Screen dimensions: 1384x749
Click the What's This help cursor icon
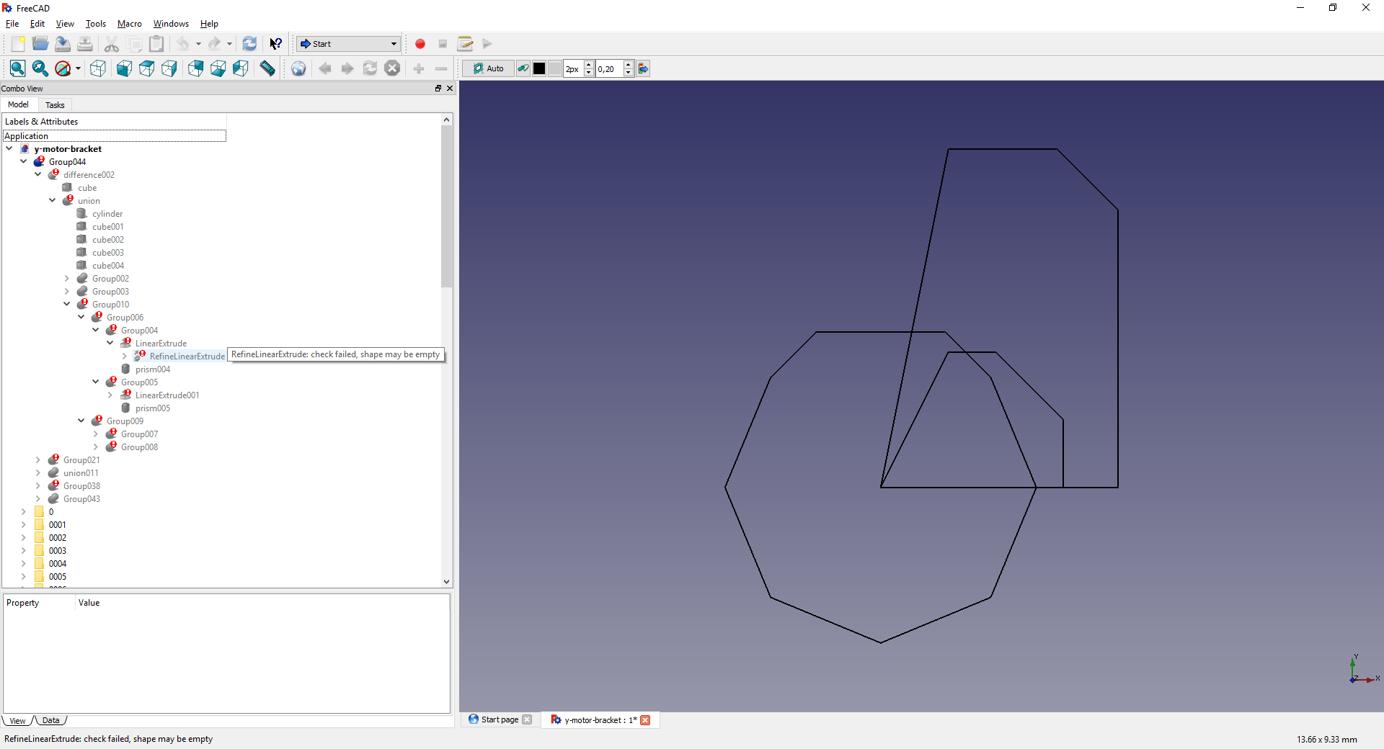point(275,44)
